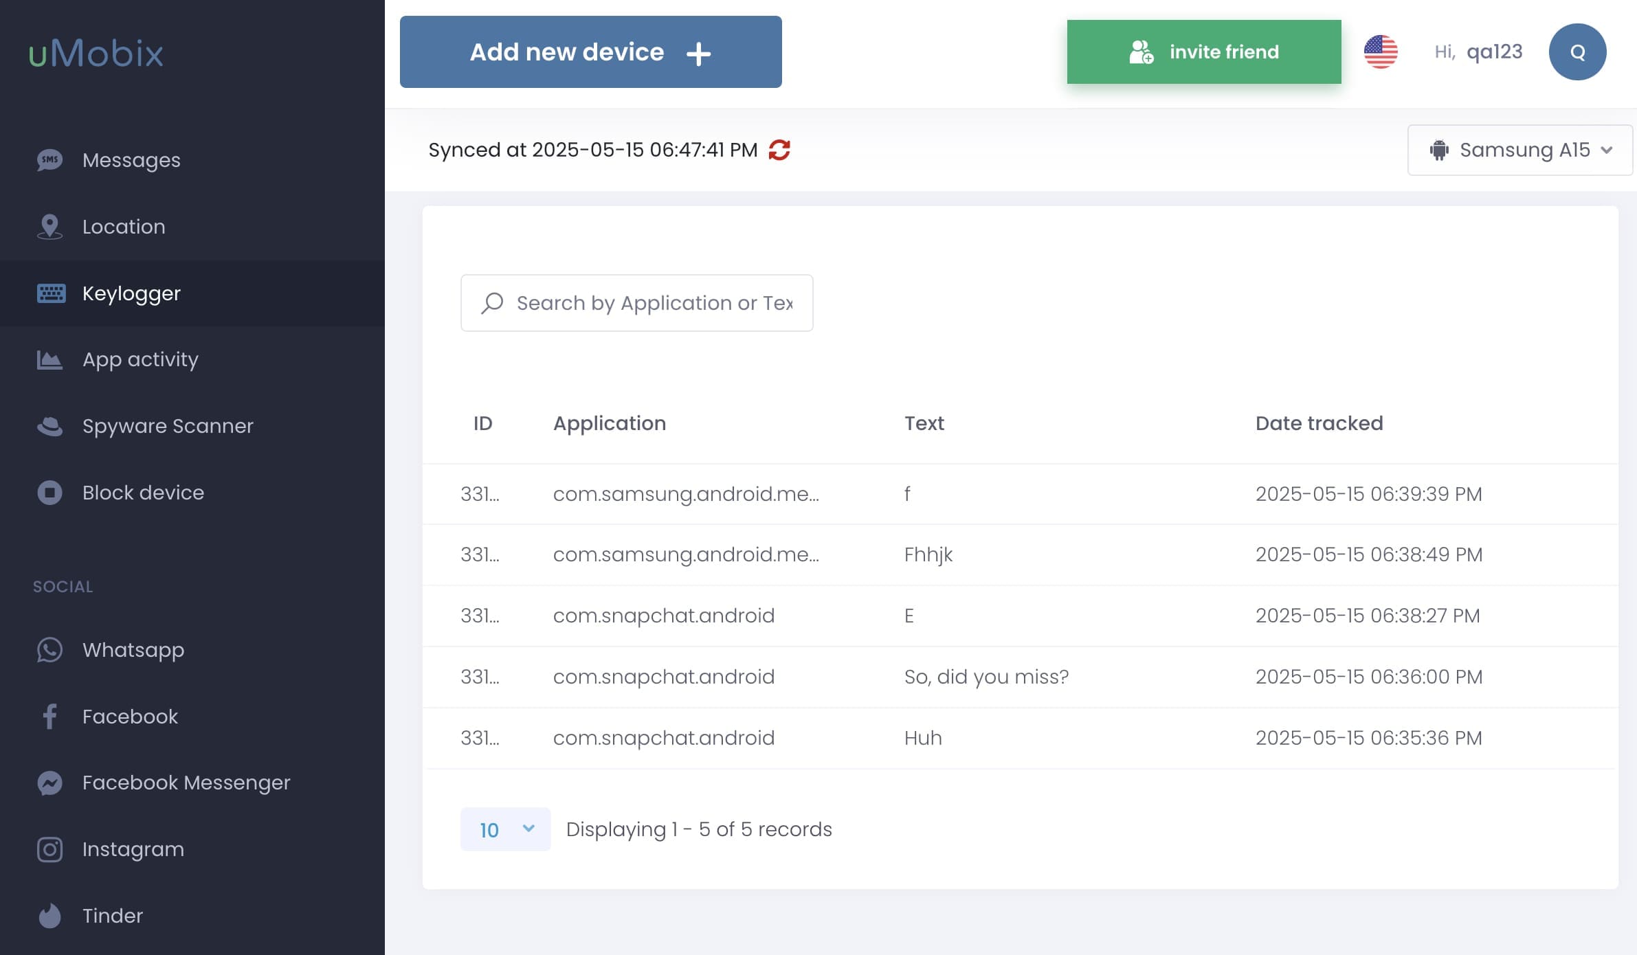Click the Keylogger keyboard icon

(x=51, y=293)
